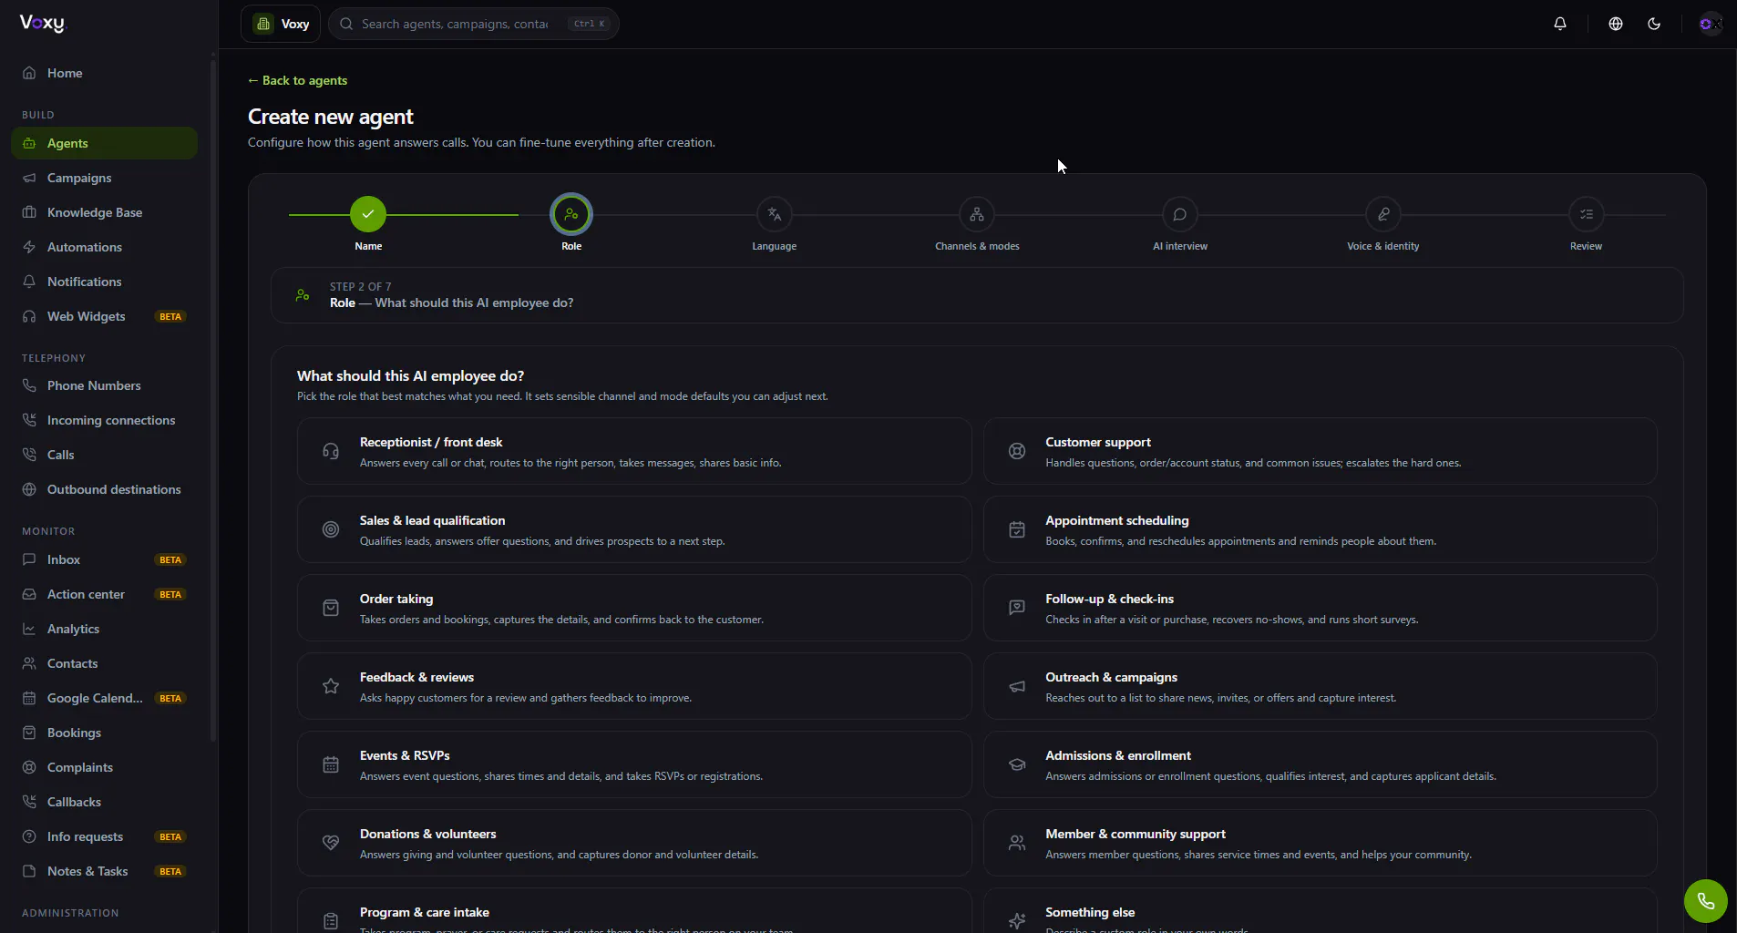Open Notifications in sidebar
This screenshot has height=933, width=1737.
[x=104, y=282]
